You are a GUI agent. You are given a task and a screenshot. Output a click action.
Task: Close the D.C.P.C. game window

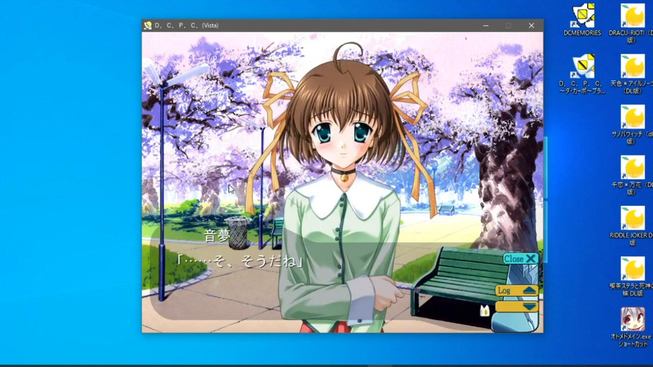[x=531, y=25]
